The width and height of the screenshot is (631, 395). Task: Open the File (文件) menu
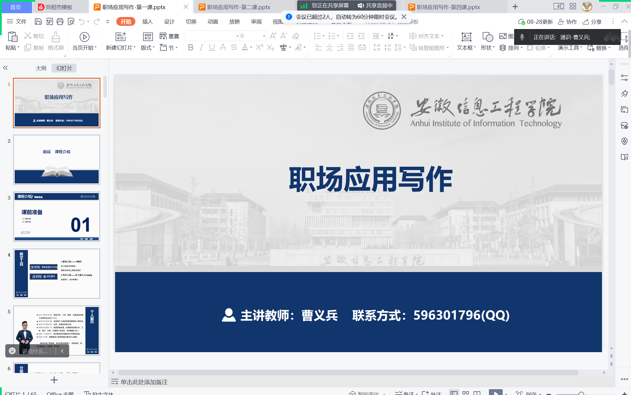click(16, 21)
